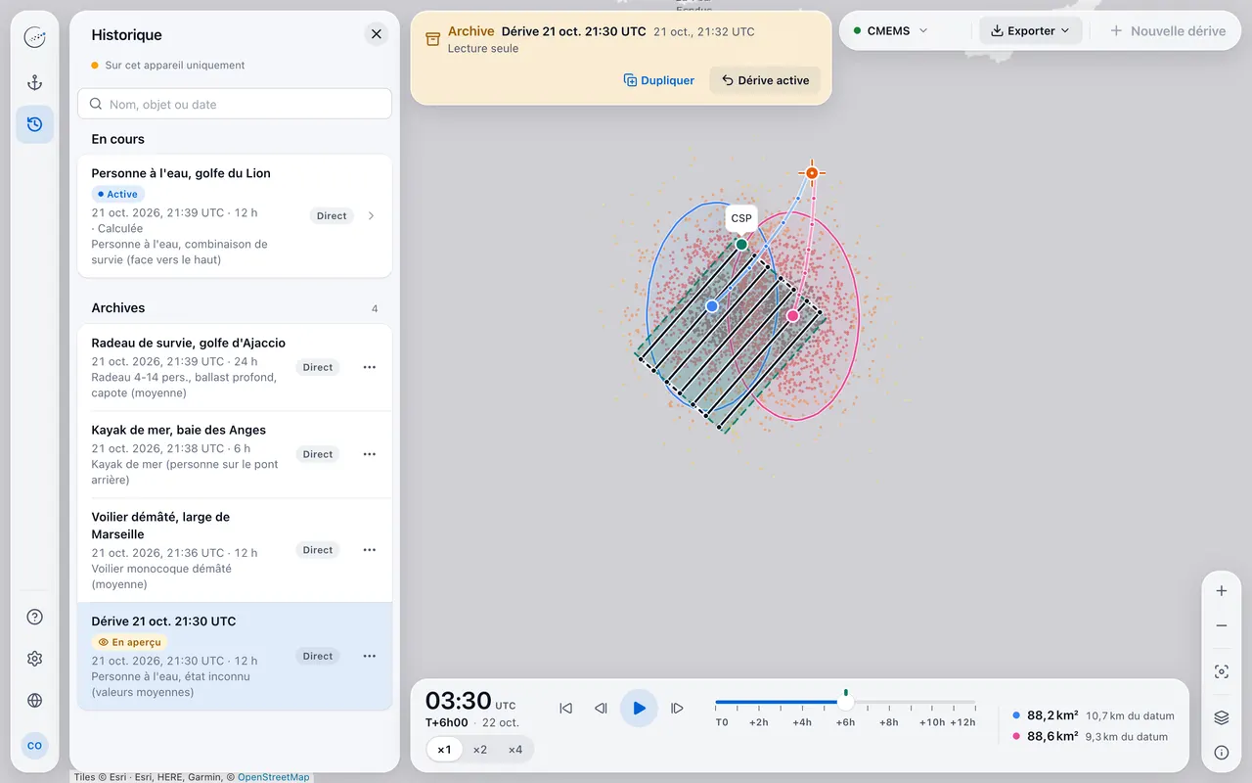Screen dimensions: 1252x783
Task: Expand the active Personne à l'eau entry chevron
Action: coord(371,216)
